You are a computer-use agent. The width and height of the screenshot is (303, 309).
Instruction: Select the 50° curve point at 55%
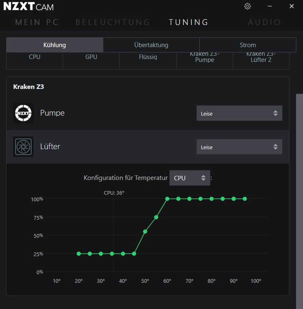[145, 231]
